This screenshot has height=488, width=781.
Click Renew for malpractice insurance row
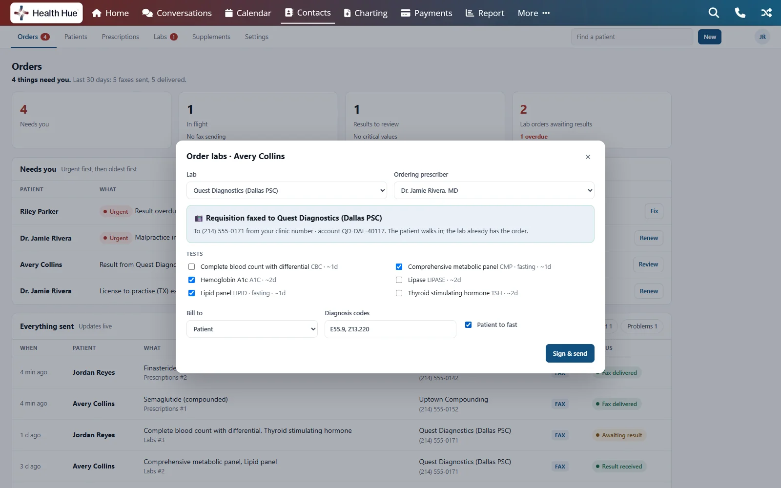pyautogui.click(x=649, y=238)
